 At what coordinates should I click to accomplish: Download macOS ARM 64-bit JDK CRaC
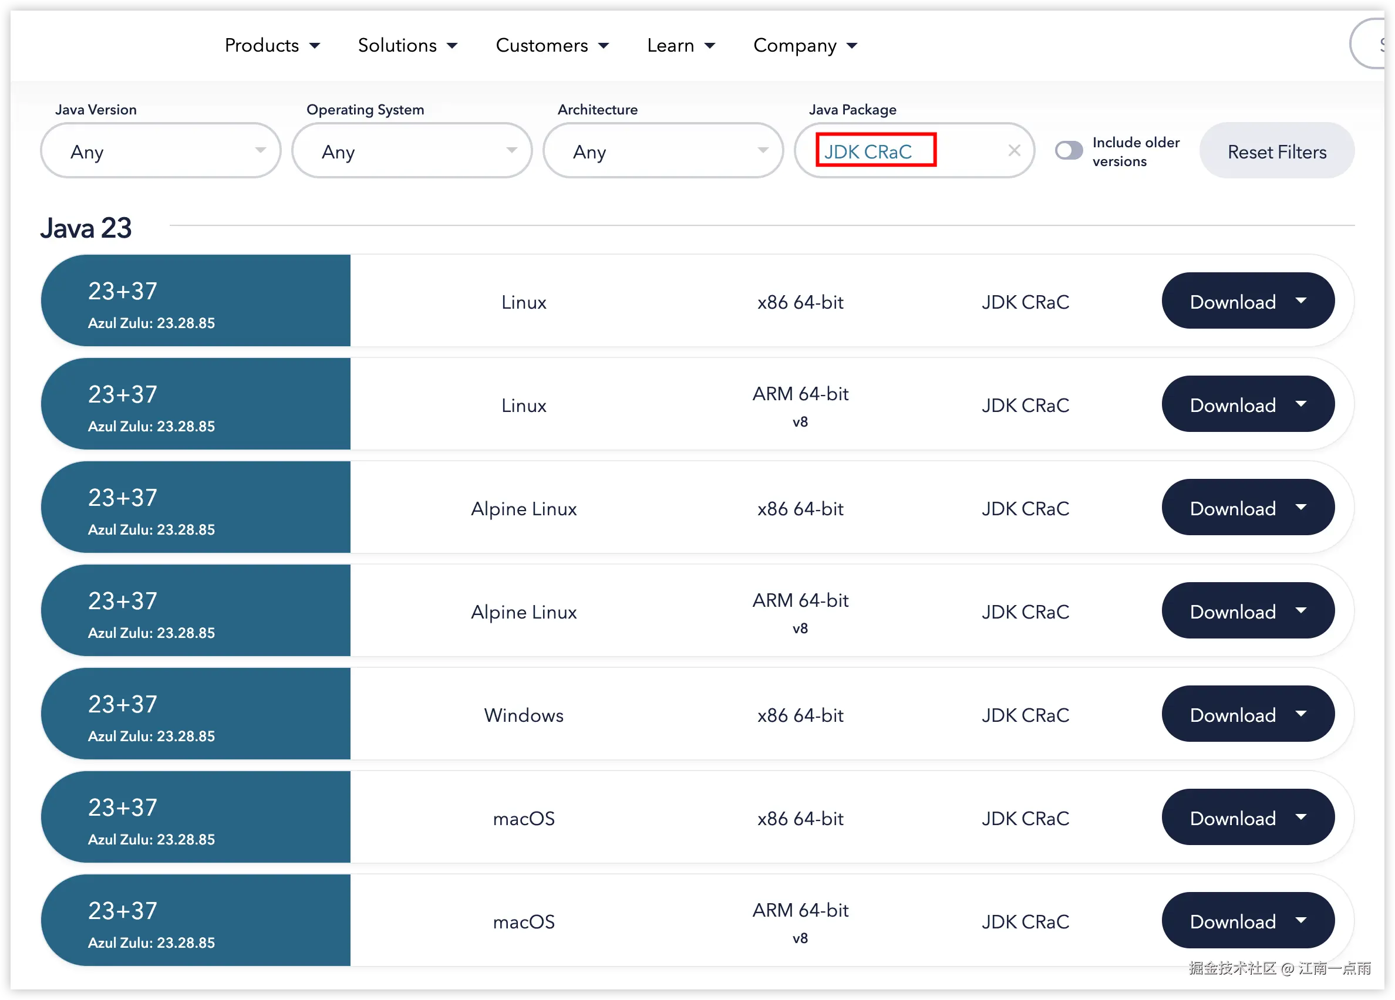[x=1232, y=921]
